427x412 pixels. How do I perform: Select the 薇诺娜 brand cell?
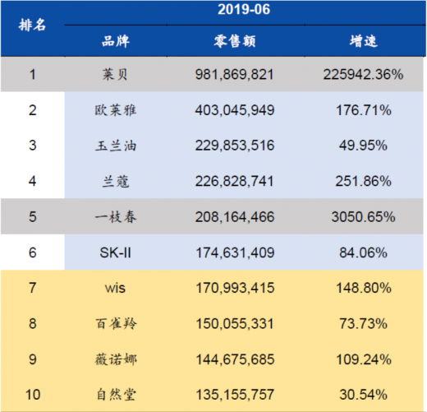(x=116, y=359)
